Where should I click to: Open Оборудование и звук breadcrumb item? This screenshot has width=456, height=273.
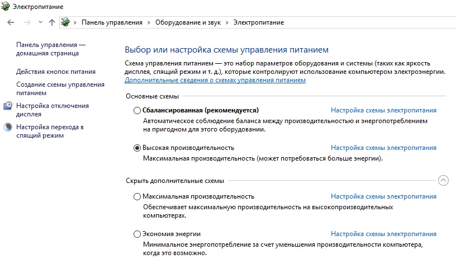click(x=188, y=22)
